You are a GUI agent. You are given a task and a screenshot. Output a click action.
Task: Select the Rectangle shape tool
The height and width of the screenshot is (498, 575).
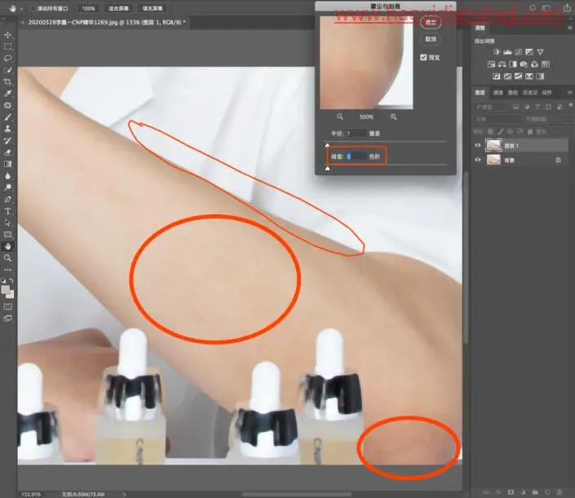7,235
